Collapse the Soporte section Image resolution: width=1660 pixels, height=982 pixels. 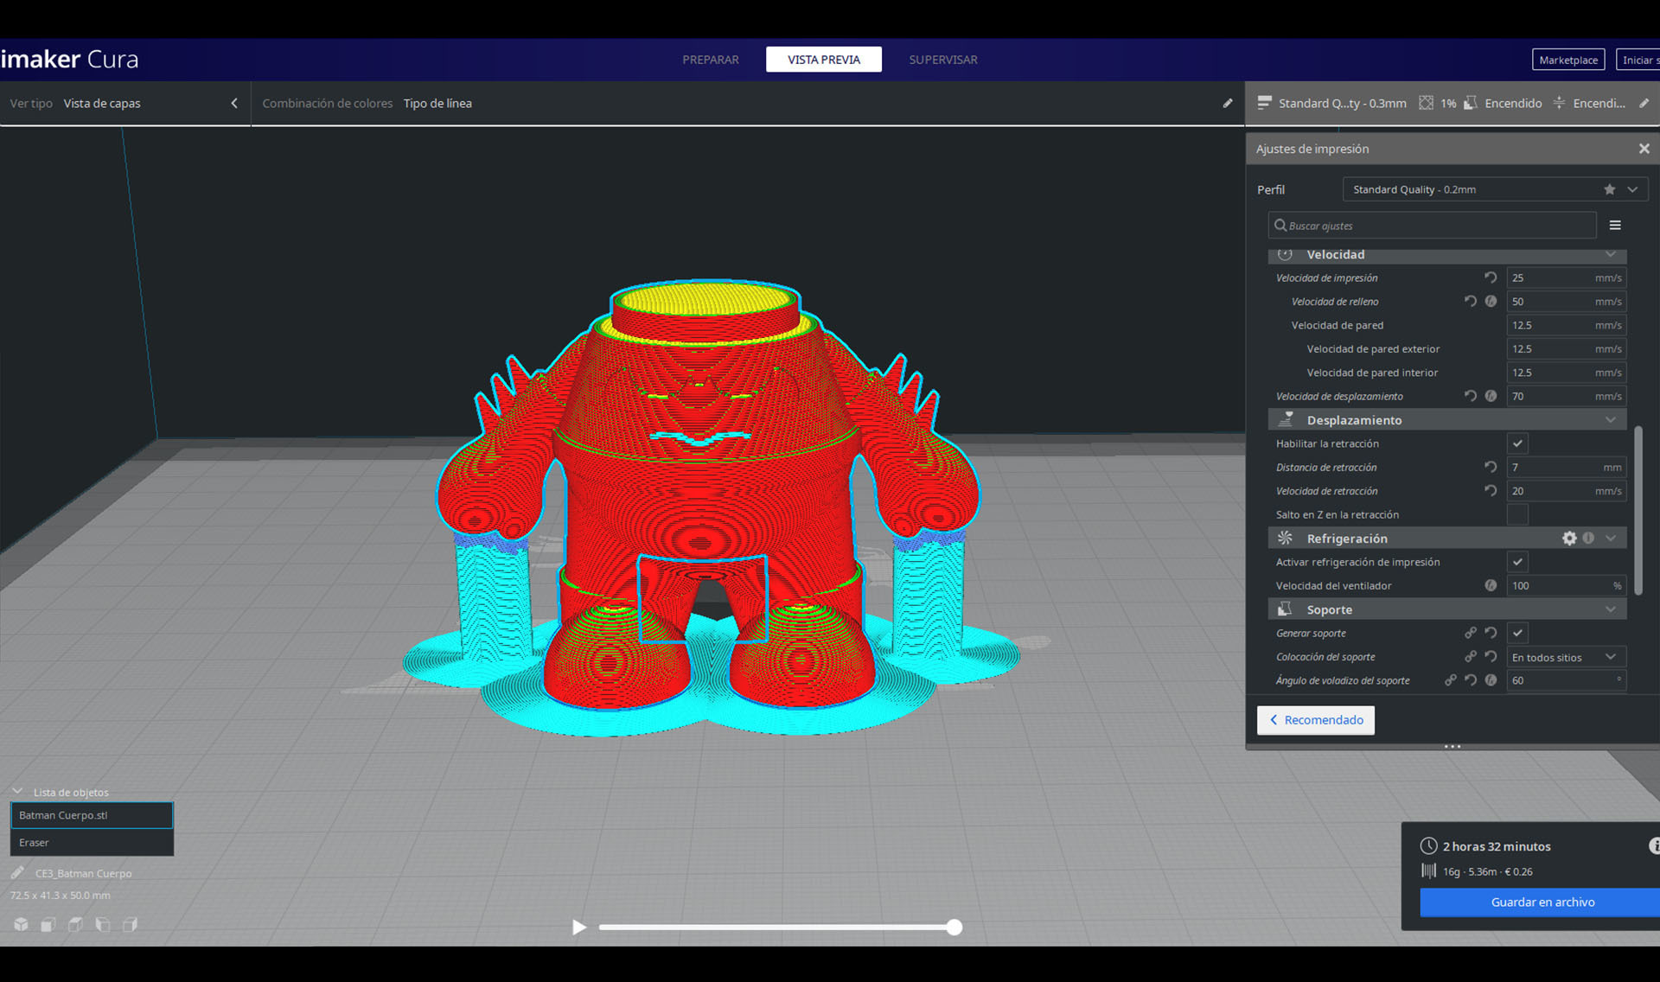pos(1610,609)
